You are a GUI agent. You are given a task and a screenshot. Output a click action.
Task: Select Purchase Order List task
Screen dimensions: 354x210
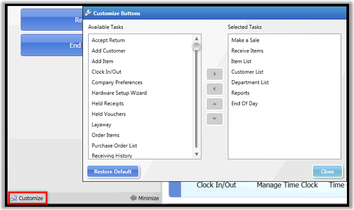point(114,145)
